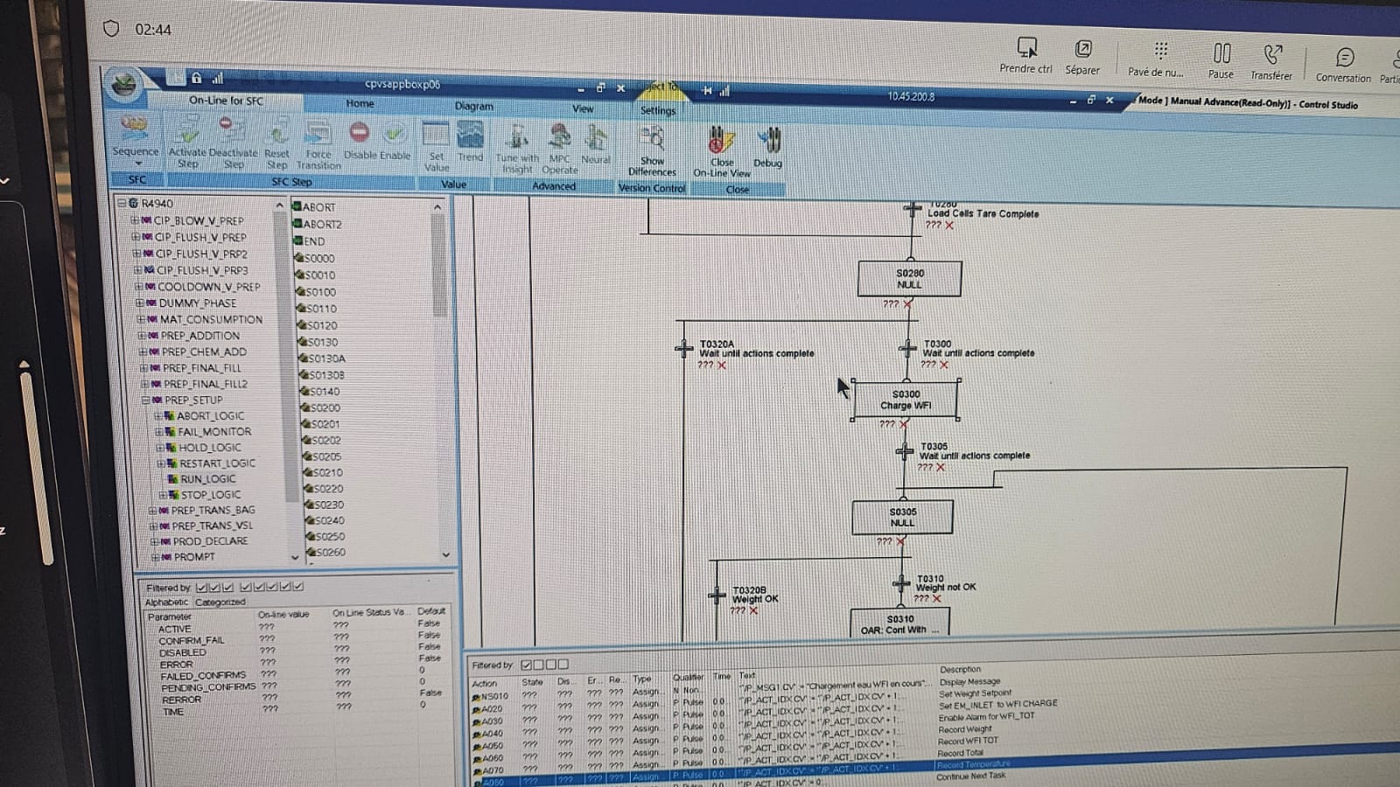The width and height of the screenshot is (1400, 787).
Task: Click the Activate Step icon
Action: tap(187, 134)
